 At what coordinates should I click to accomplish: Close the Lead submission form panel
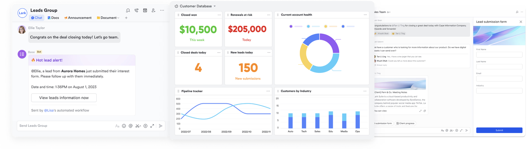pyautogui.click(x=521, y=22)
